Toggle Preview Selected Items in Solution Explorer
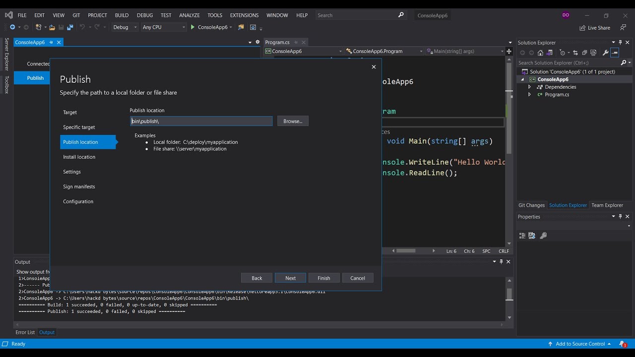 (615, 53)
